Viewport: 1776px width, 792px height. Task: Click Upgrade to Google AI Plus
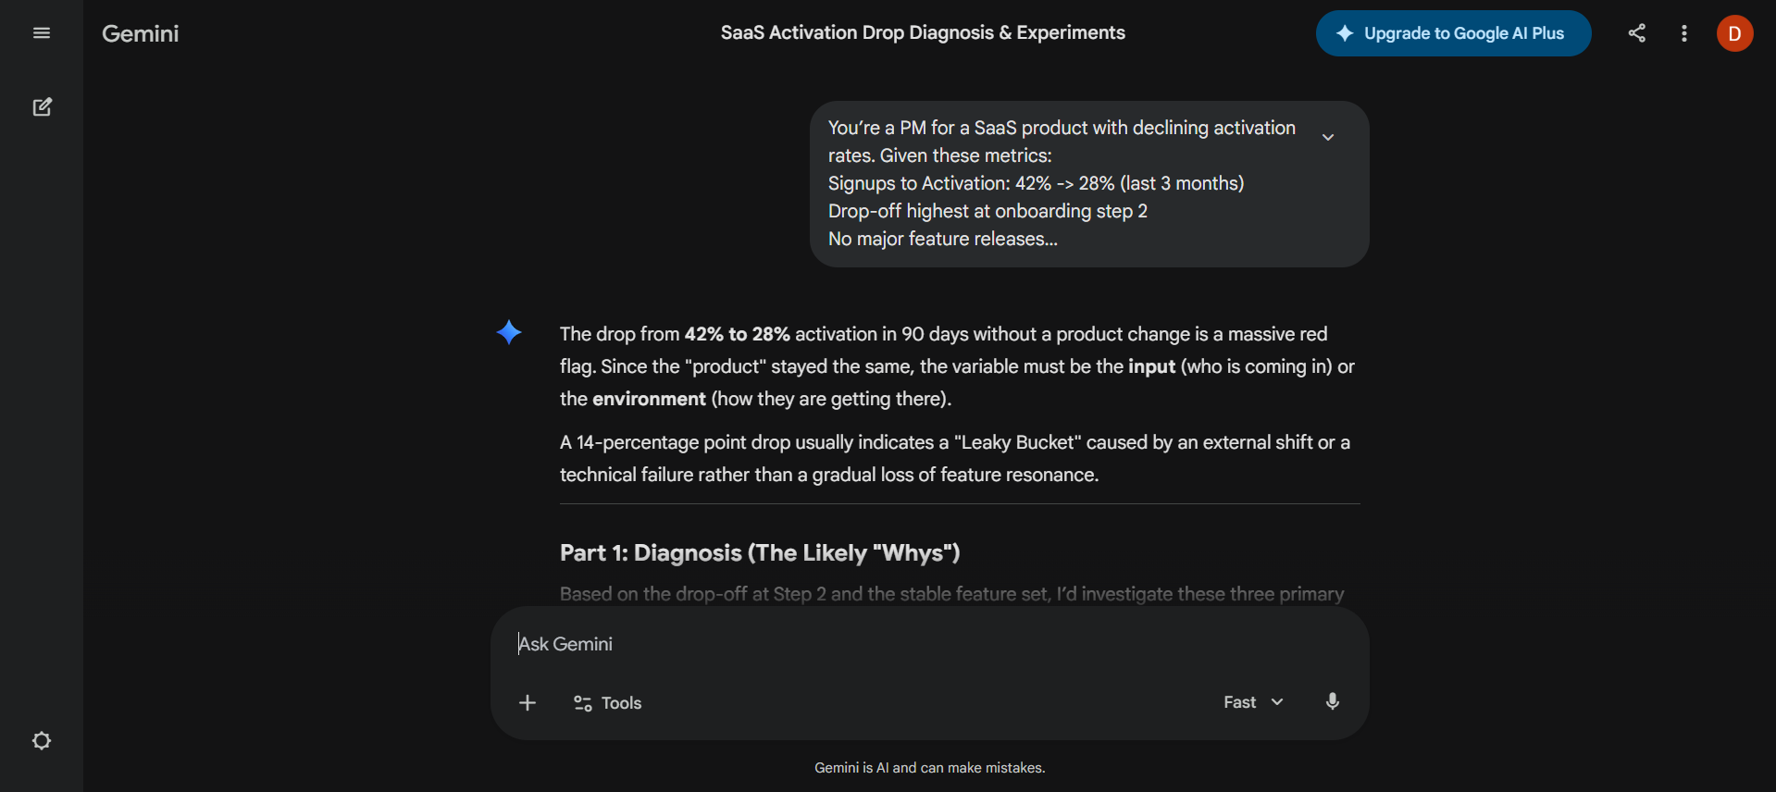[x=1453, y=33]
